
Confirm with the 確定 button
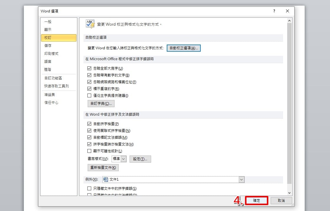(x=257, y=200)
